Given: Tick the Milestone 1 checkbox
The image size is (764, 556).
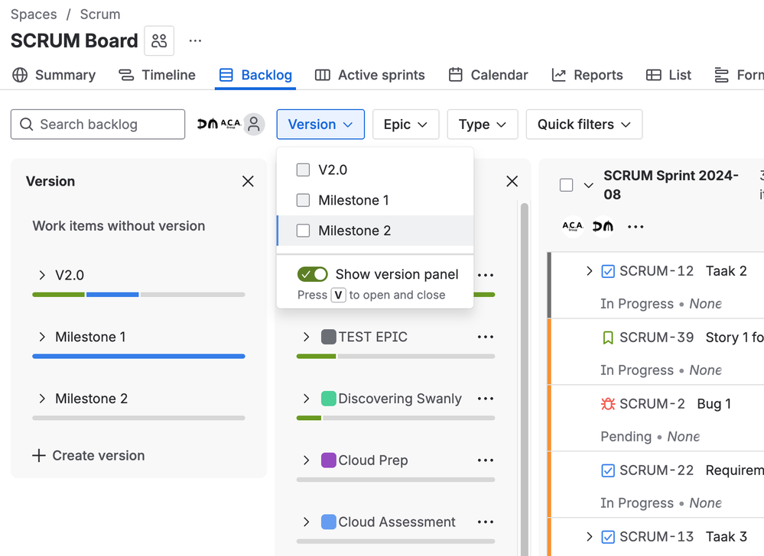Looking at the screenshot, I should point(304,201).
